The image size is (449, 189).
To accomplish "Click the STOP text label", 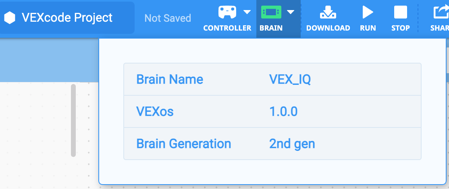I will (401, 28).
